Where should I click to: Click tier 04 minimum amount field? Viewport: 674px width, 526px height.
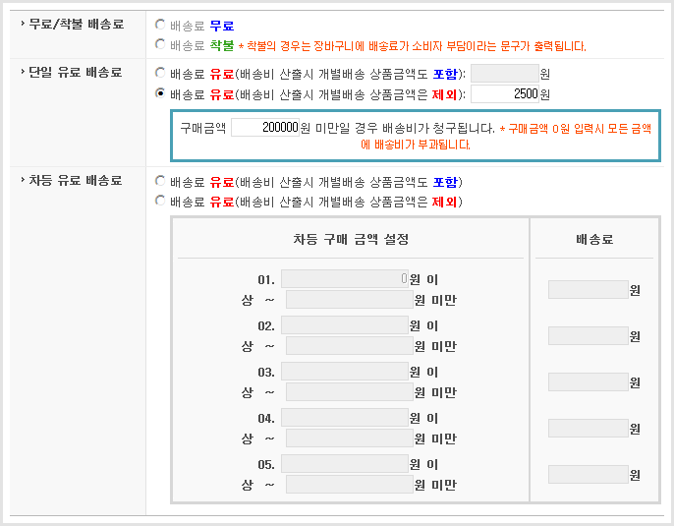click(344, 418)
